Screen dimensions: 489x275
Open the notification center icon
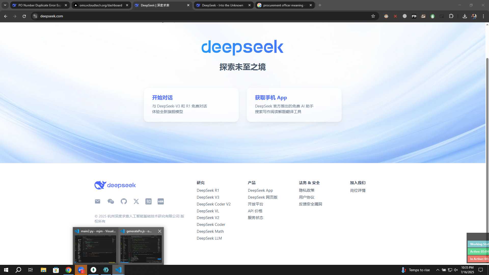click(481, 270)
